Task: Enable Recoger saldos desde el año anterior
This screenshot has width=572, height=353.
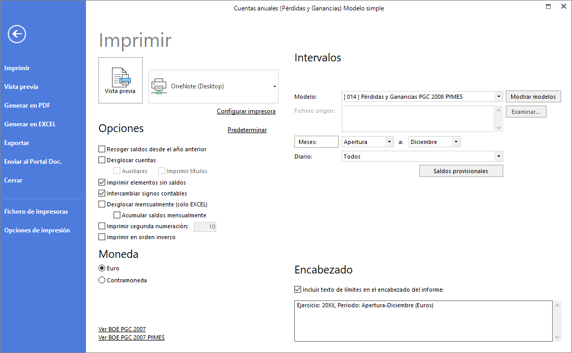Action: [x=102, y=149]
